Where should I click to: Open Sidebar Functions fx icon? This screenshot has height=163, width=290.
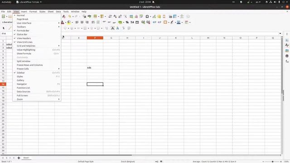[x=287, y=61]
